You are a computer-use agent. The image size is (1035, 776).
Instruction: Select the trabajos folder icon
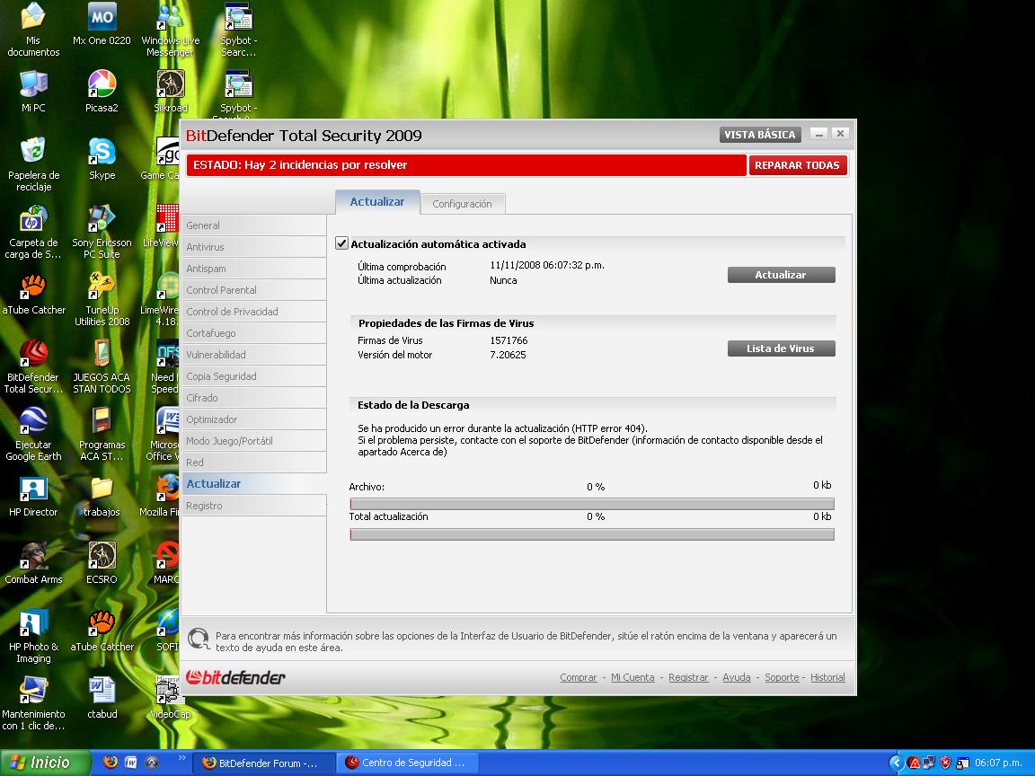102,495
